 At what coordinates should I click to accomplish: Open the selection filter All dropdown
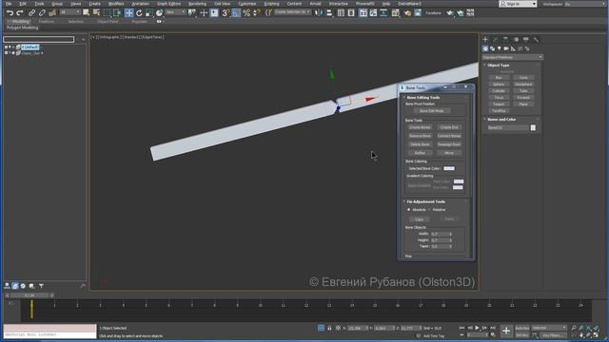70,12
